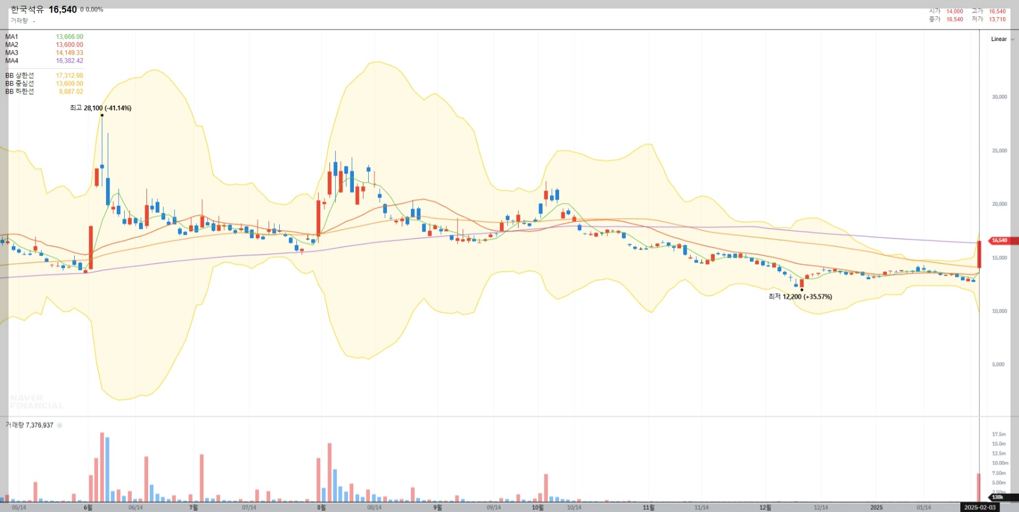Click the 12월 label on time axis
This screenshot has width=1019, height=512.
coord(765,507)
